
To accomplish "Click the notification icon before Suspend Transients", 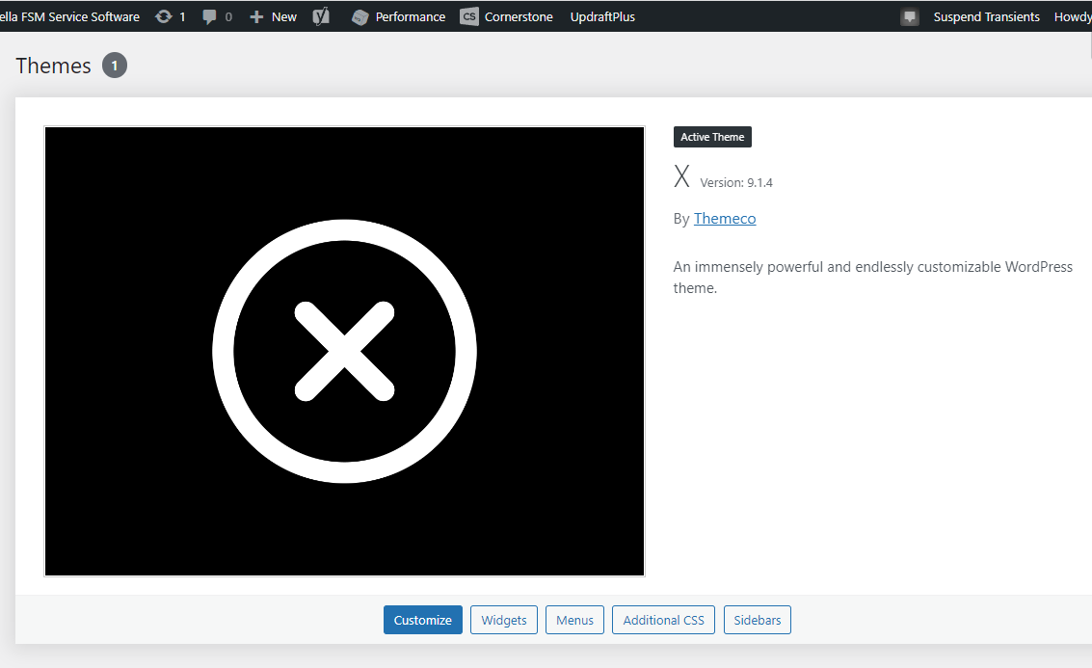I will point(910,16).
